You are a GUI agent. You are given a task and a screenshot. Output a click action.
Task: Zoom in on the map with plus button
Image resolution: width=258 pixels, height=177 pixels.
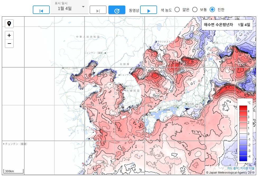tap(9, 35)
